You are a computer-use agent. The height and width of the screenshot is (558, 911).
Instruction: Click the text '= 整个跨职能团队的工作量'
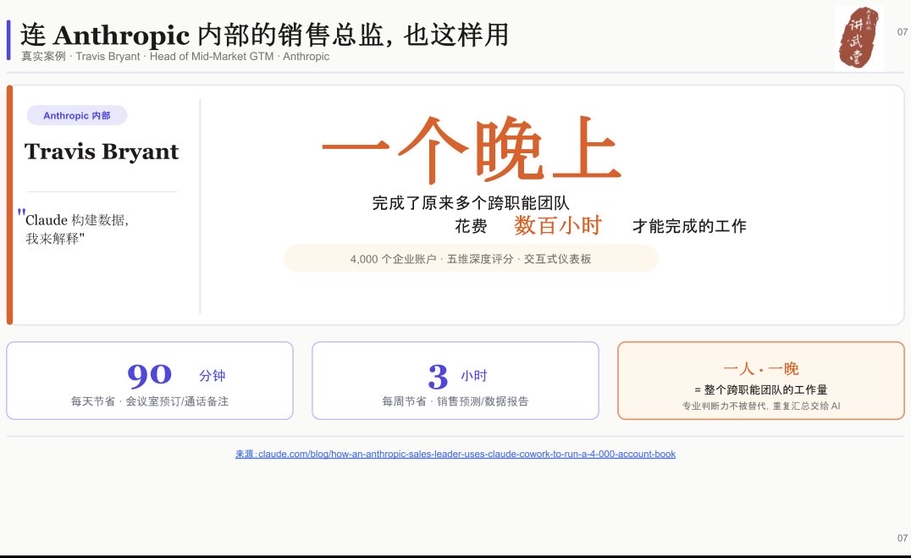[x=761, y=389]
